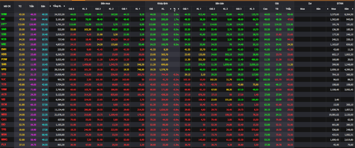The width and height of the screenshot is (355, 148).
Task: Click HPG matched volume 1,026,50
Action: [x=164, y=109]
